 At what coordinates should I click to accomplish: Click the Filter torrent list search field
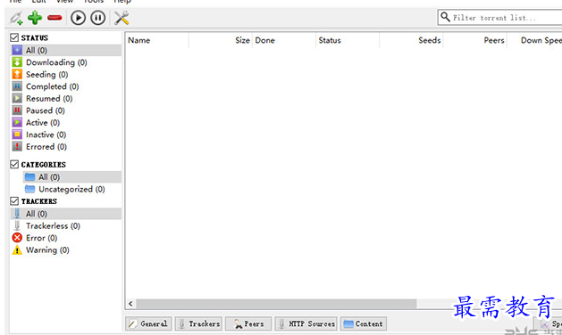coord(499,17)
